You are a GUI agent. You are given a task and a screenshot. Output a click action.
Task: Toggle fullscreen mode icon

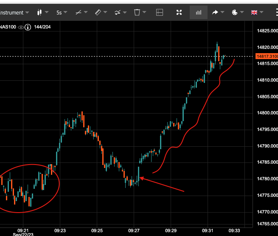pyautogui.click(x=179, y=12)
